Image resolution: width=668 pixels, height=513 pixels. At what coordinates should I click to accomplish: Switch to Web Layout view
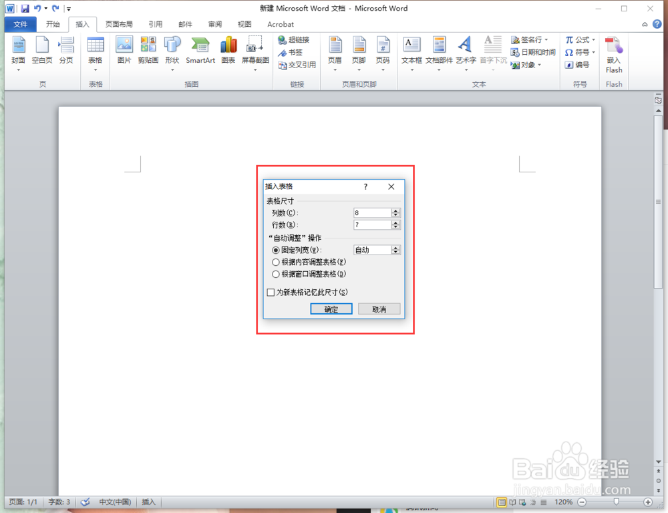click(x=522, y=502)
